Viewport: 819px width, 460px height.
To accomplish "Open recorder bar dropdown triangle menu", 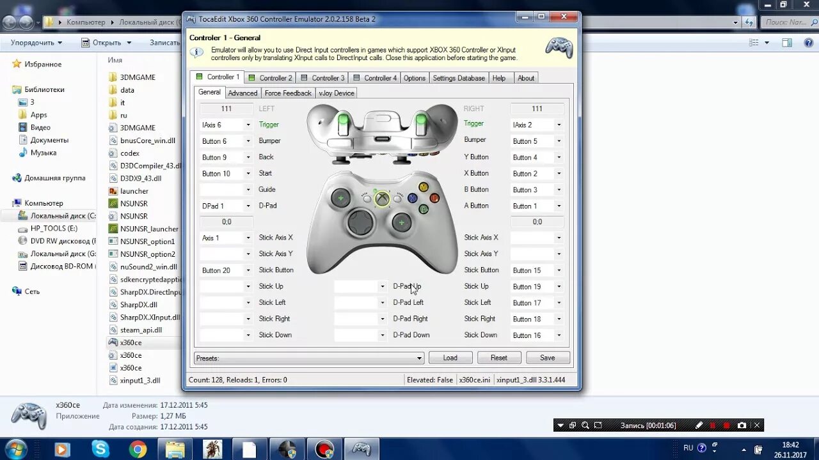I will pyautogui.click(x=561, y=425).
